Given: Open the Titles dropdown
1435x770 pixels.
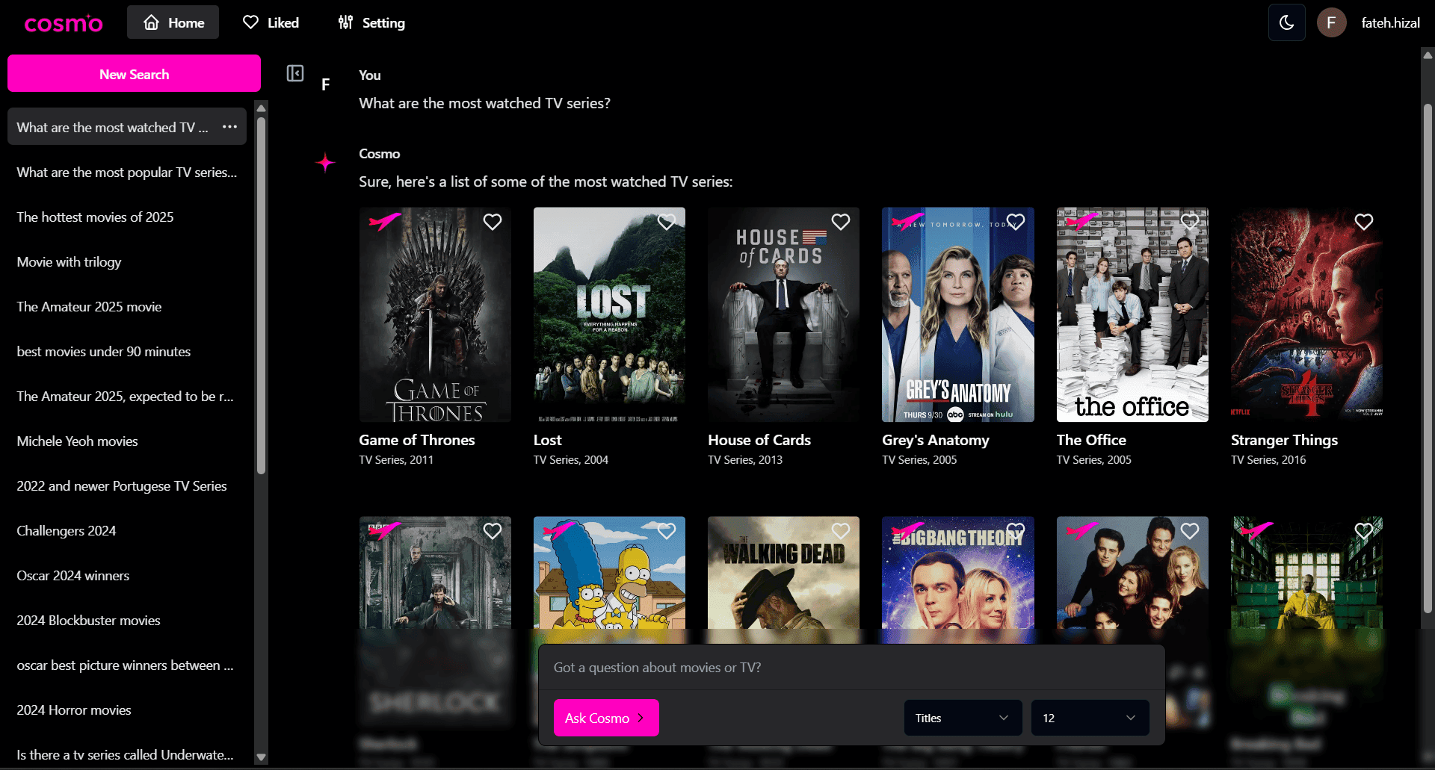Looking at the screenshot, I should coord(962,718).
